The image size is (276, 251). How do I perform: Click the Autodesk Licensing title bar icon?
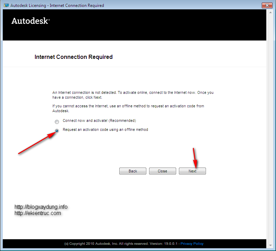[x=6, y=5]
